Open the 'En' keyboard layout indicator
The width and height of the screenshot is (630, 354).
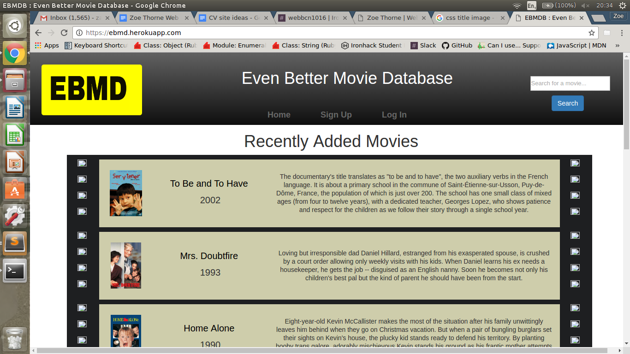tap(532, 6)
